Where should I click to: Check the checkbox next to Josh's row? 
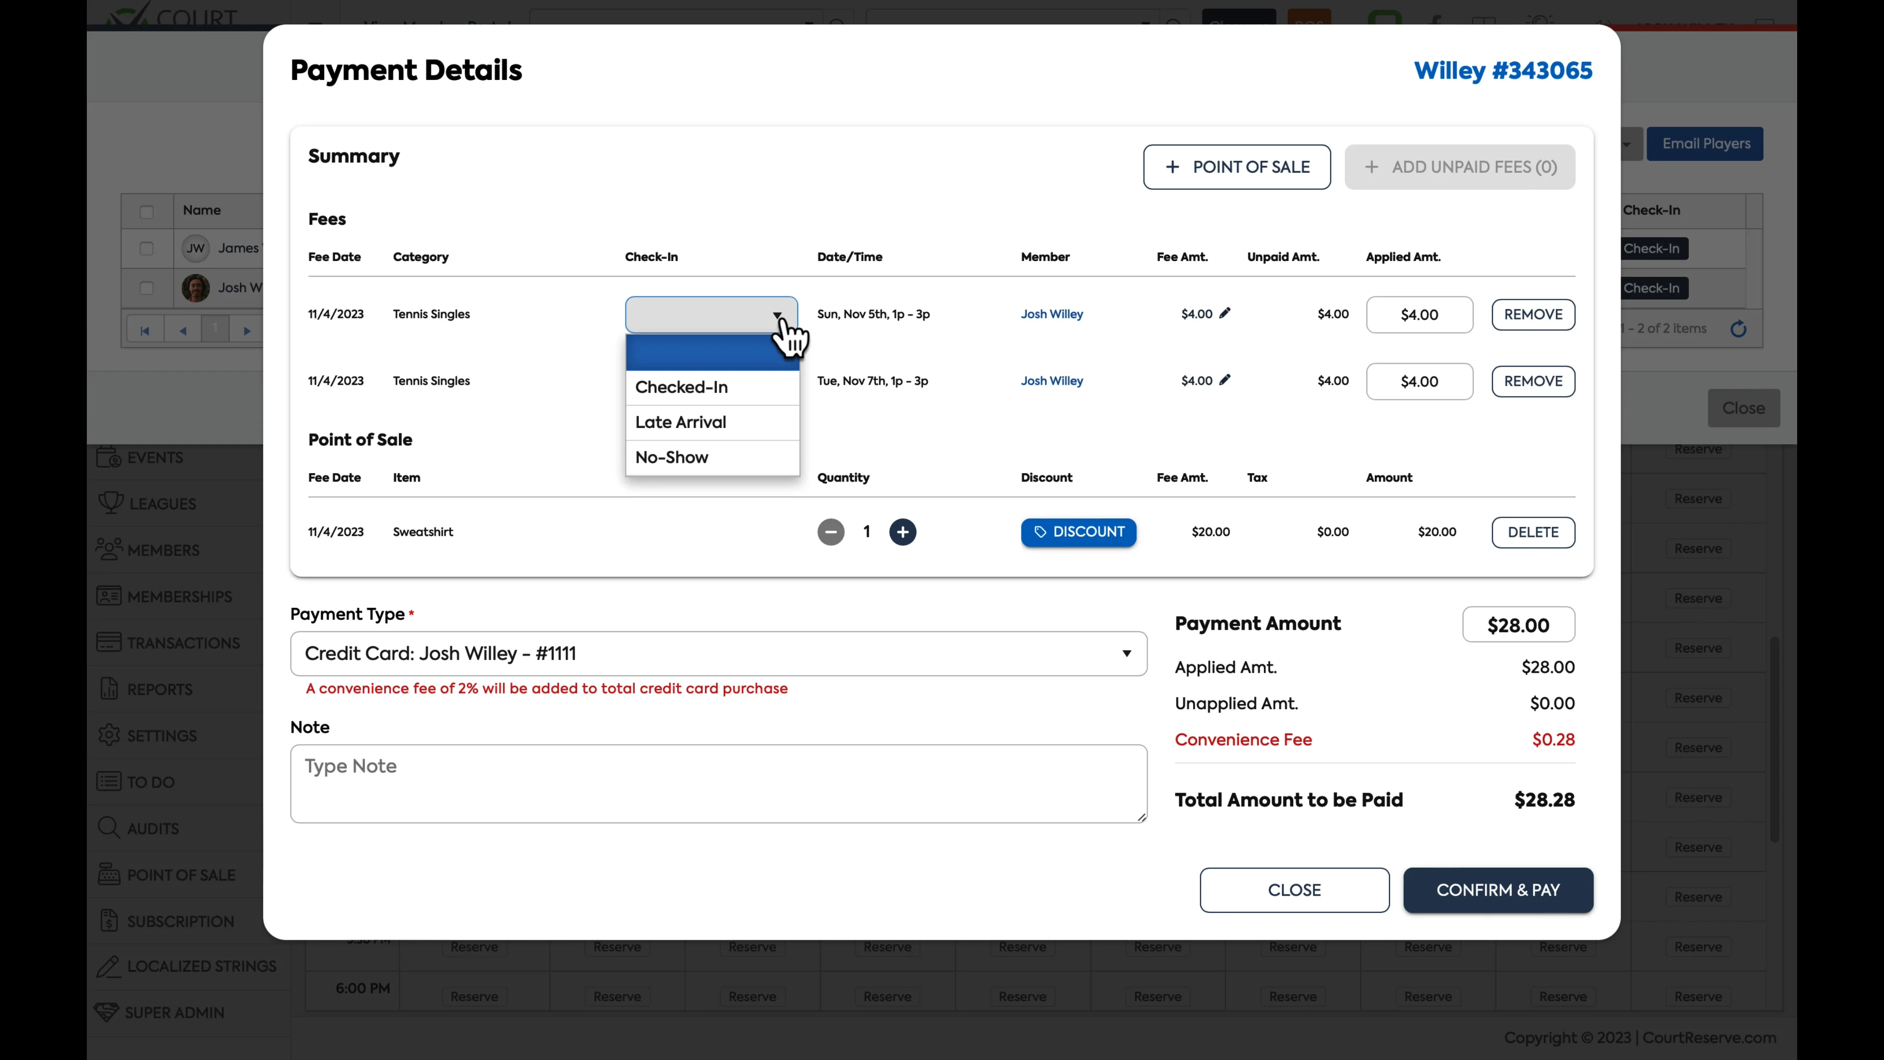click(146, 288)
